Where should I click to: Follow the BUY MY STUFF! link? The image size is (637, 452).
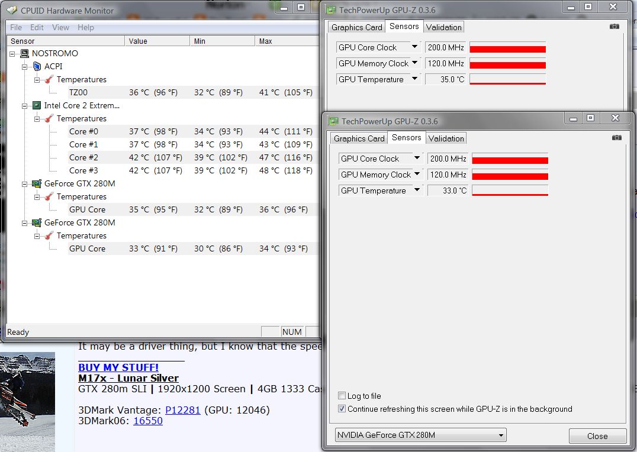click(118, 367)
